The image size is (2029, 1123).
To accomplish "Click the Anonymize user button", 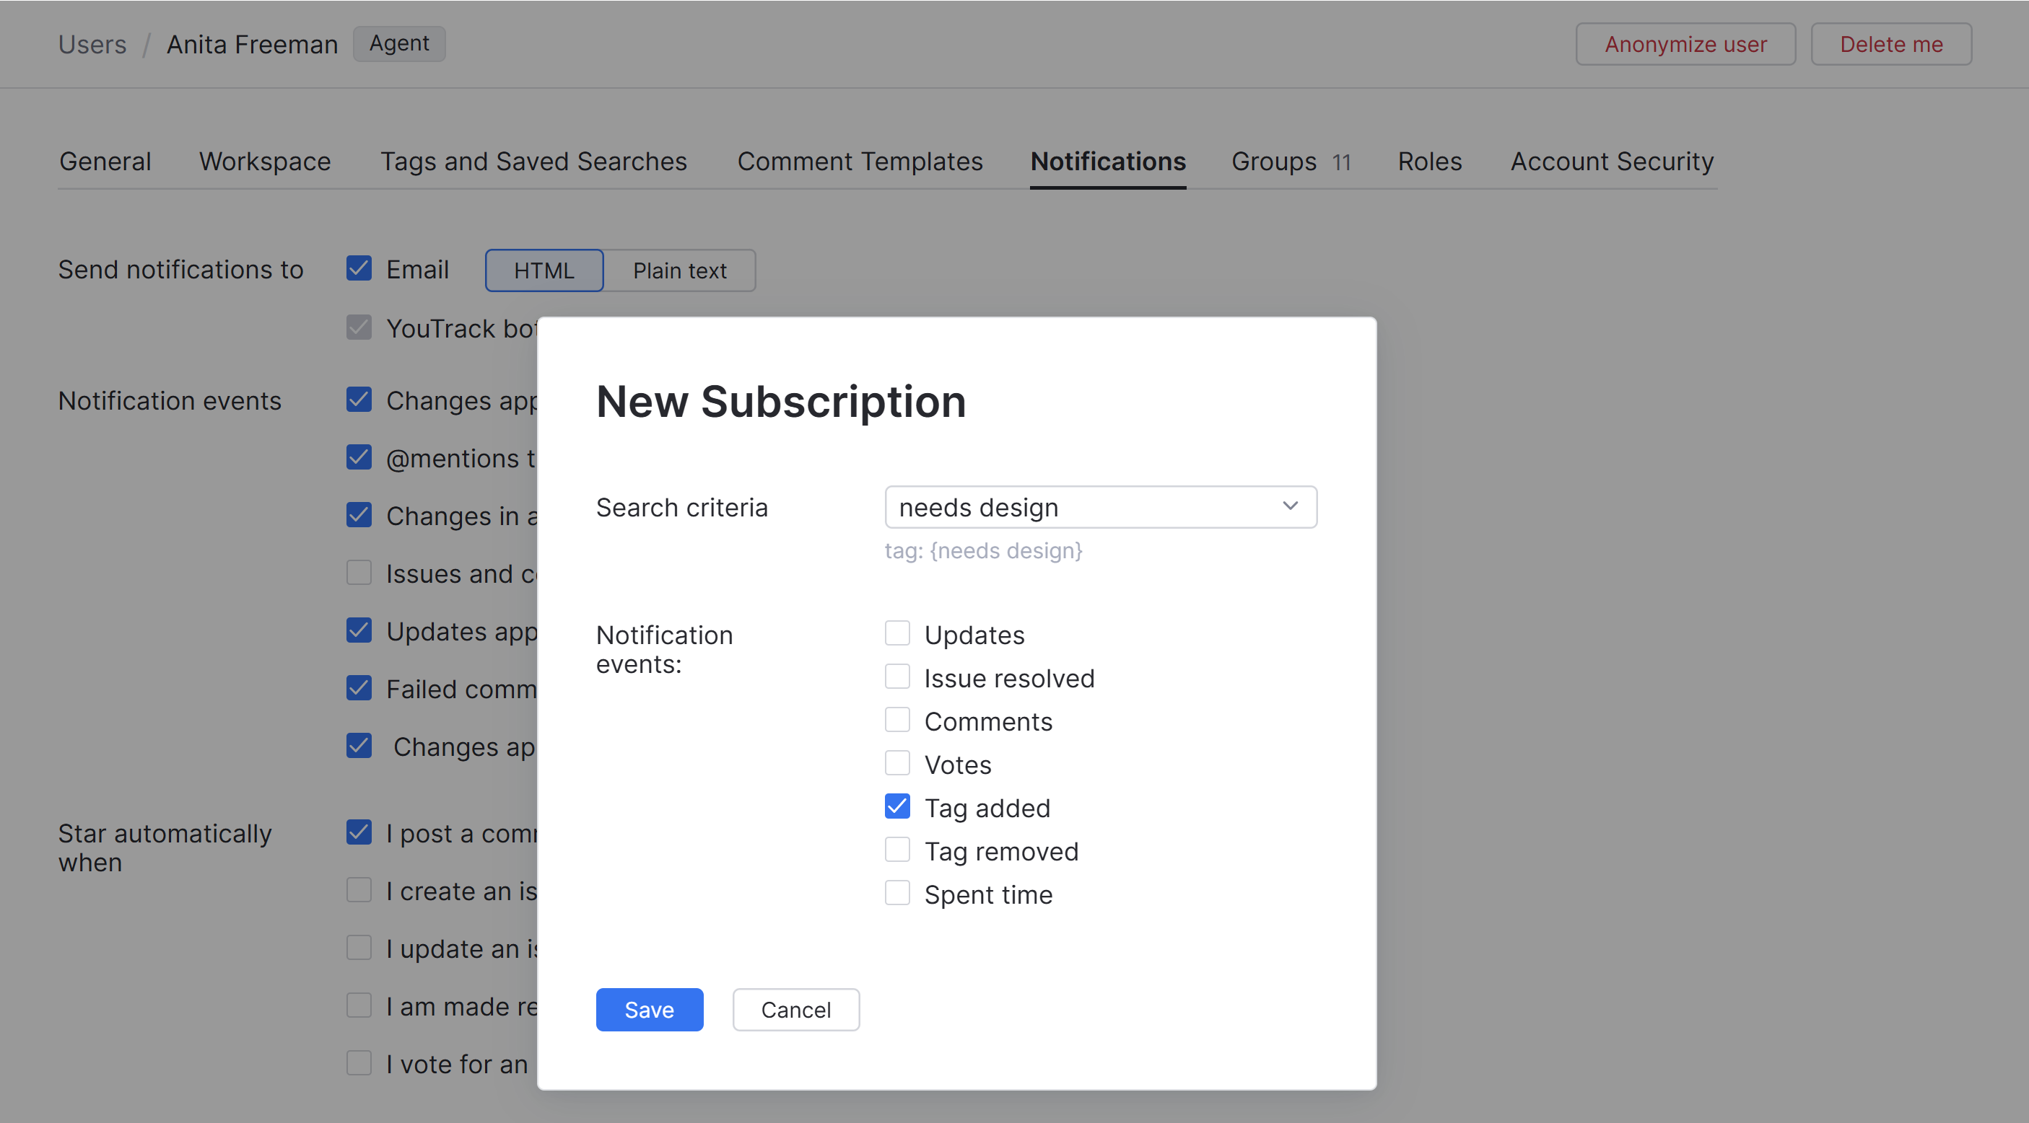I will [x=1685, y=44].
